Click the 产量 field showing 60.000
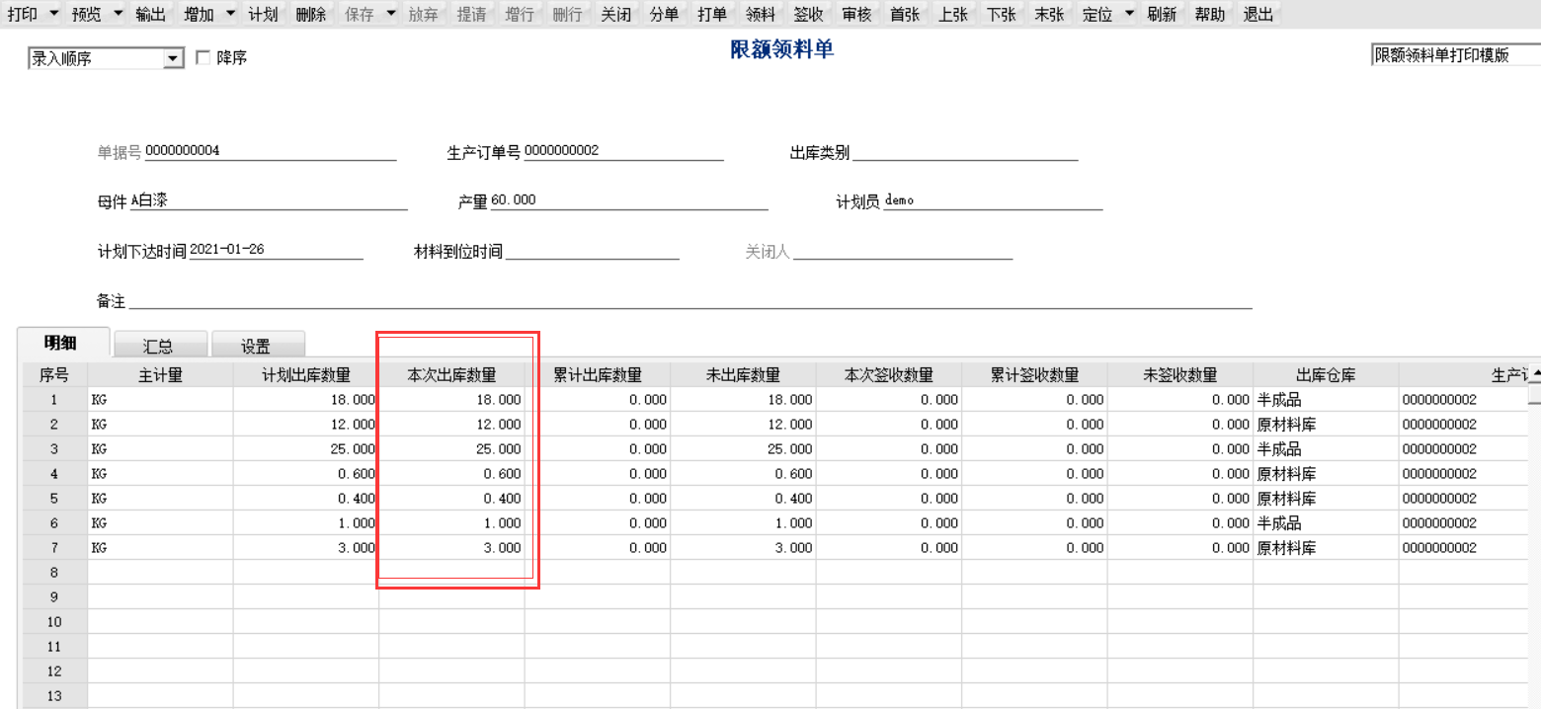This screenshot has width=1541, height=709. [x=629, y=200]
